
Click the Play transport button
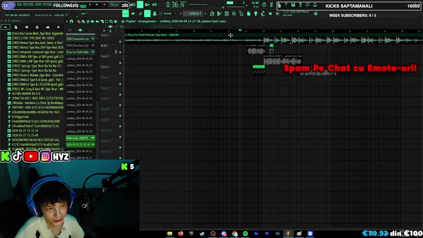tap(90, 5)
